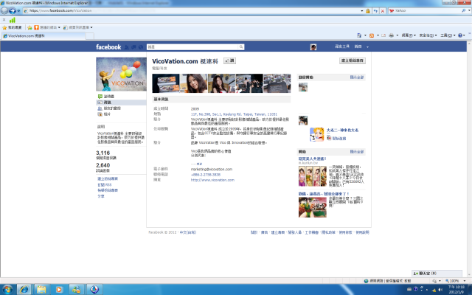Click the IE back navigation button
This screenshot has width=472, height=295.
click(x=4, y=11)
